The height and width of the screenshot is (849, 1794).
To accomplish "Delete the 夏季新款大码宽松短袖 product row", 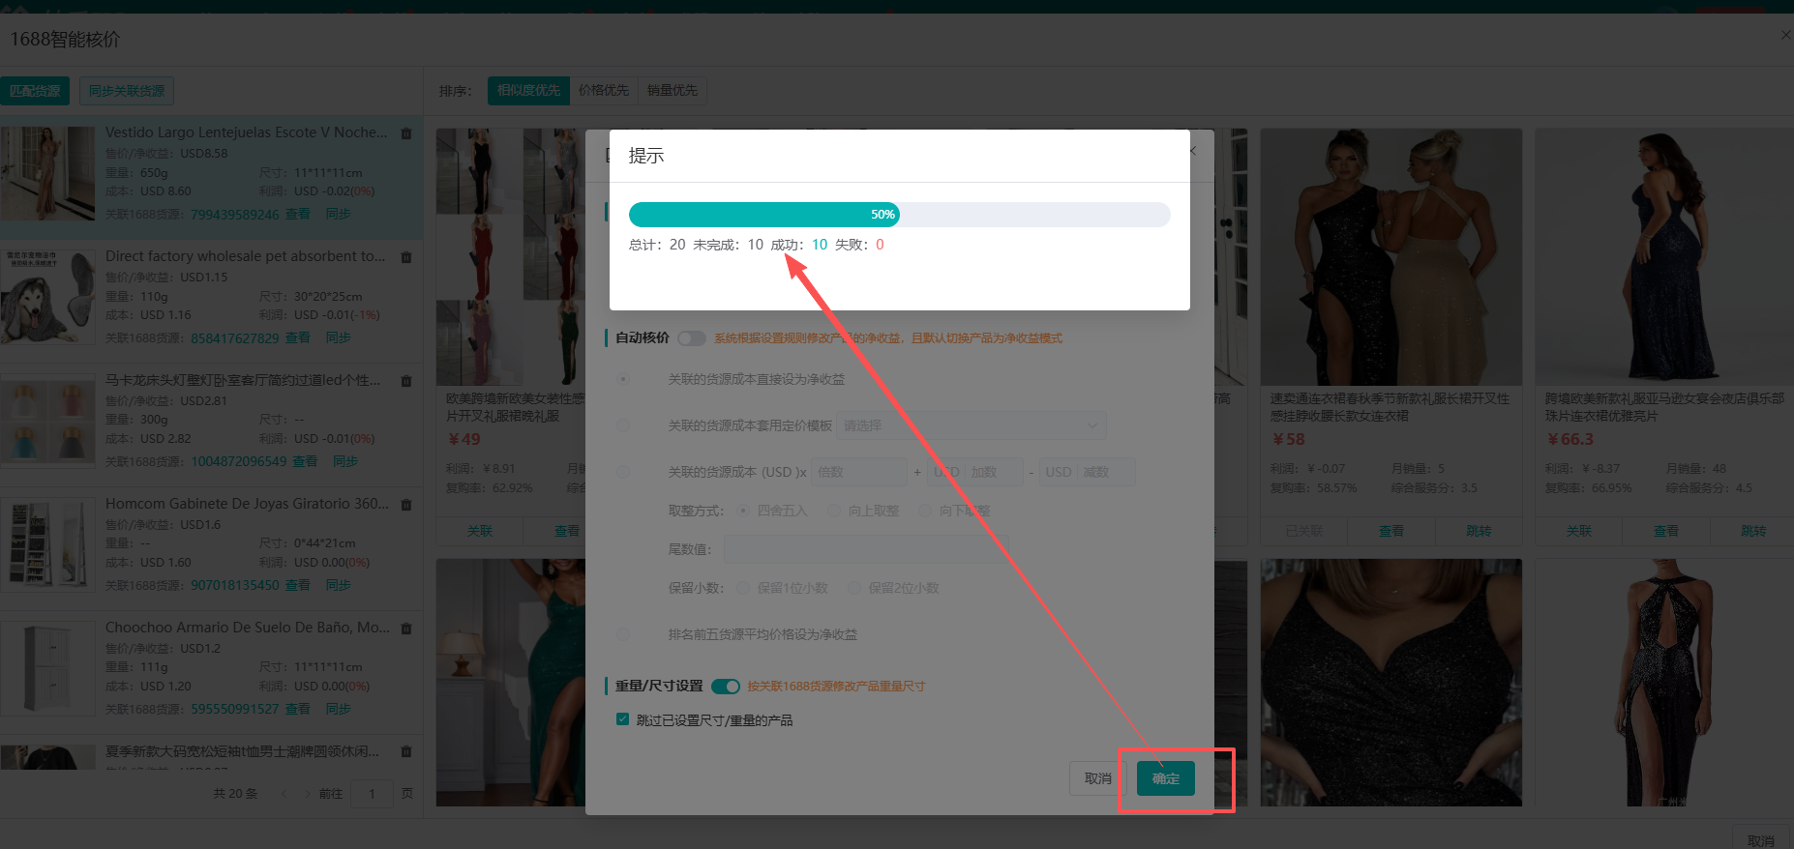I will pos(406,751).
